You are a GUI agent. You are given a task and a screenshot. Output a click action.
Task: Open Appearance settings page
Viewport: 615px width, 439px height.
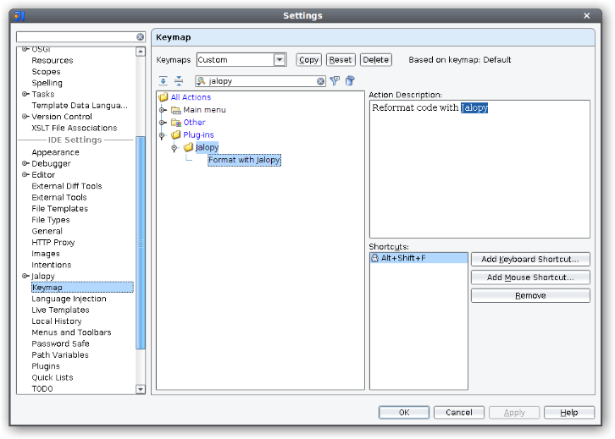click(x=55, y=152)
